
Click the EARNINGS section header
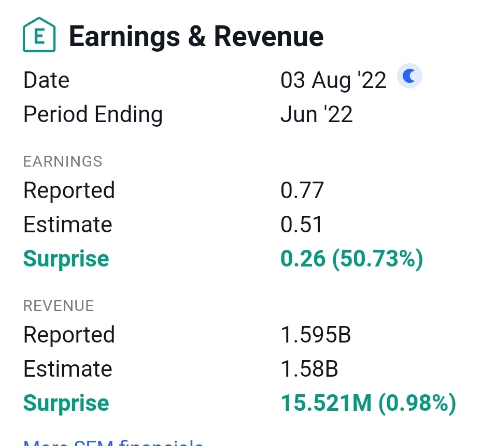[63, 161]
